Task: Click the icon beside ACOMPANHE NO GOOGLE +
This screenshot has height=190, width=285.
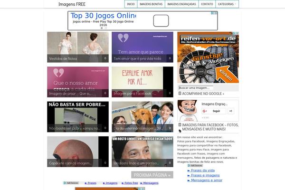Action: pos(180,94)
